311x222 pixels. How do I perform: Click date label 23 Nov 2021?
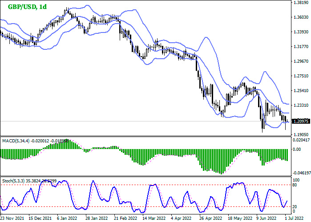(x=12, y=218)
